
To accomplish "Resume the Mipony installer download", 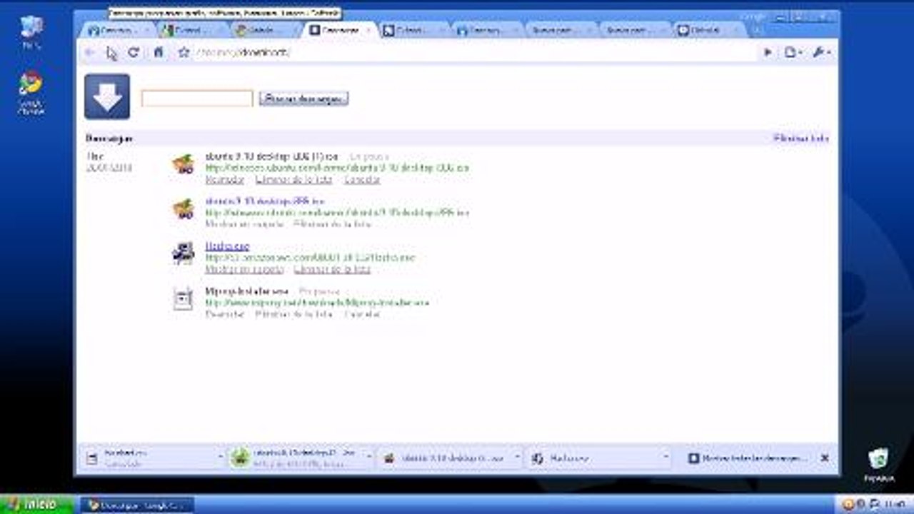I will (x=224, y=314).
